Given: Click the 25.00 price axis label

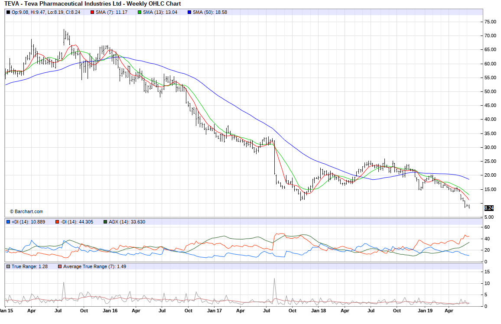Looking at the screenshot, I should 491,161.
